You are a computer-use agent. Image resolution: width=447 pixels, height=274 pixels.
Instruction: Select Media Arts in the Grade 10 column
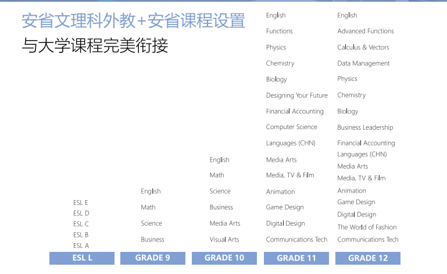pyautogui.click(x=225, y=223)
